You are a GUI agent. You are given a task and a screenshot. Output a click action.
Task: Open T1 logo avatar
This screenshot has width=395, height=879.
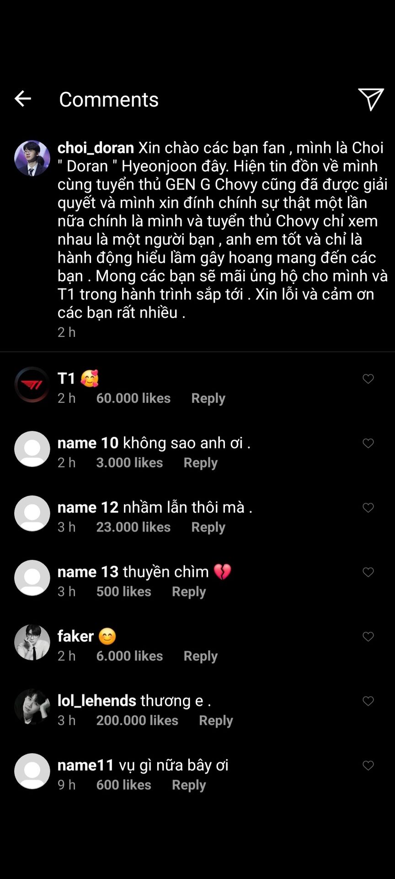pos(32,385)
